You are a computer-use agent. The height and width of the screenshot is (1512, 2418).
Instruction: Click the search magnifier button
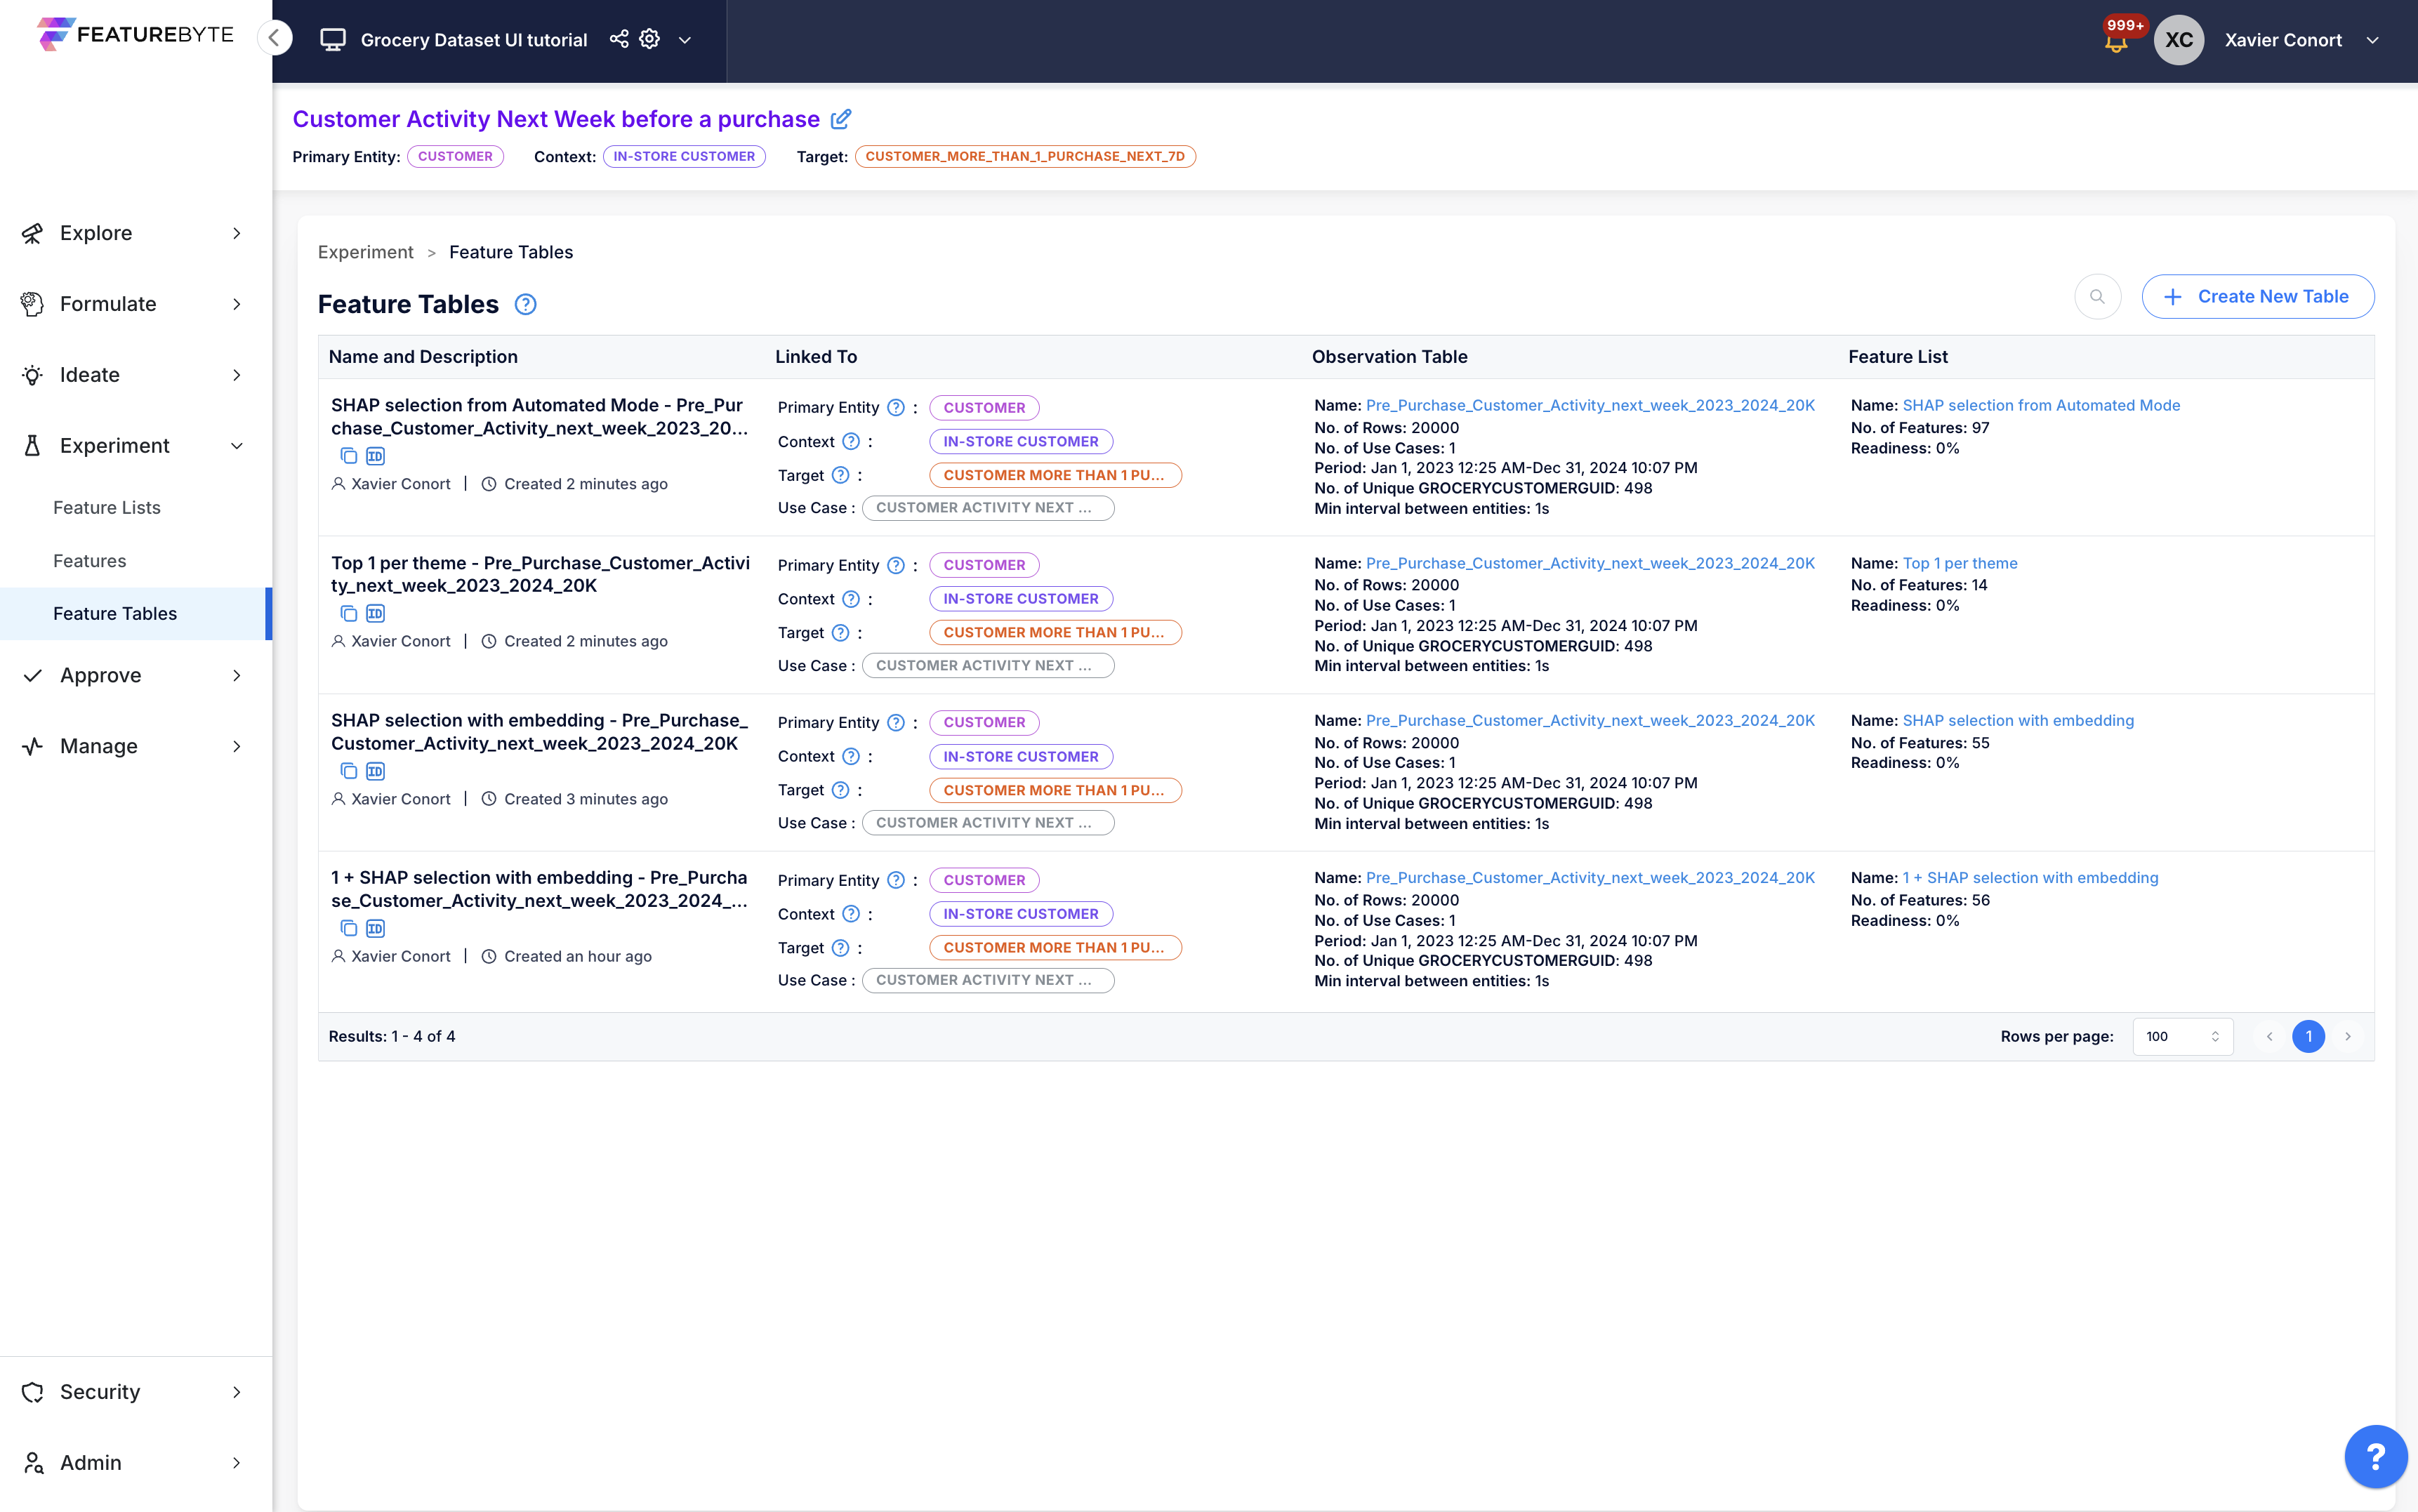(2097, 296)
